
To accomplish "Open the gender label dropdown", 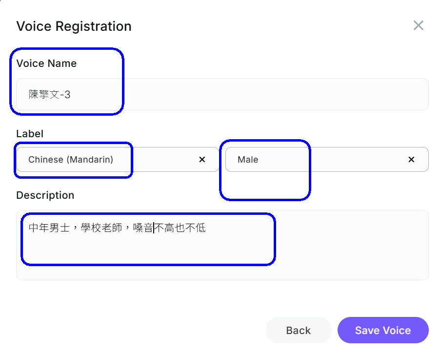I will [341, 160].
